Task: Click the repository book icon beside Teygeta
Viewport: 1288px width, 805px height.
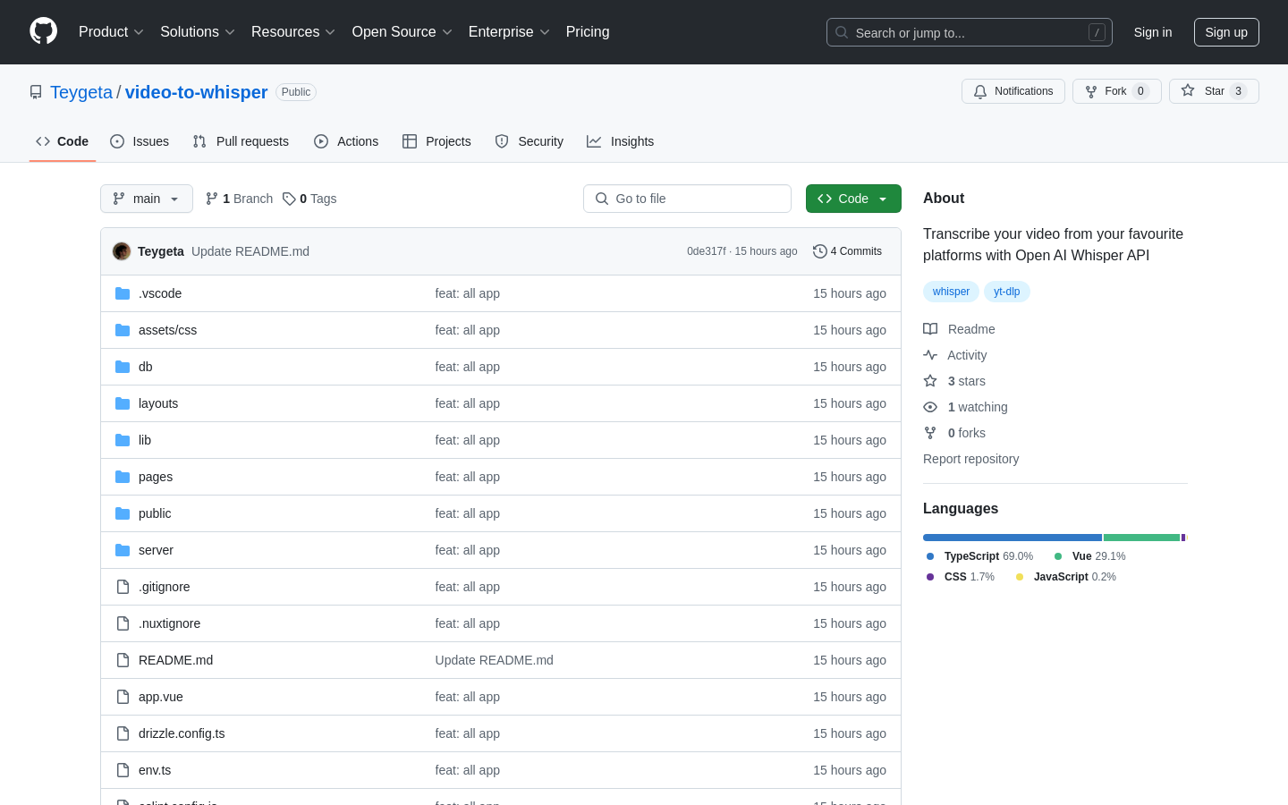Action: 36,92
